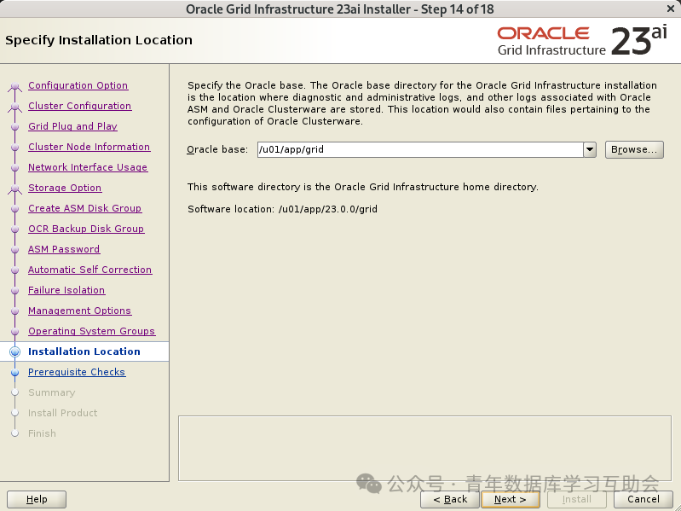Screen dimensions: 681x511
Task: Jump to OCR Backup Disk Group
Action: pos(86,229)
